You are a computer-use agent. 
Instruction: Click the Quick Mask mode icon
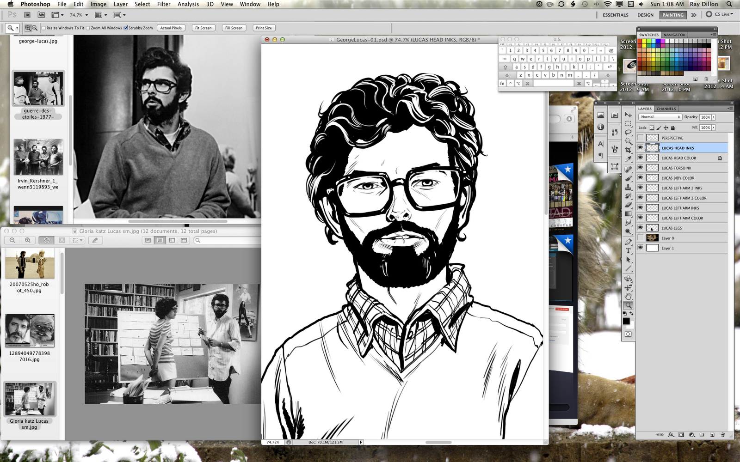[x=628, y=334]
